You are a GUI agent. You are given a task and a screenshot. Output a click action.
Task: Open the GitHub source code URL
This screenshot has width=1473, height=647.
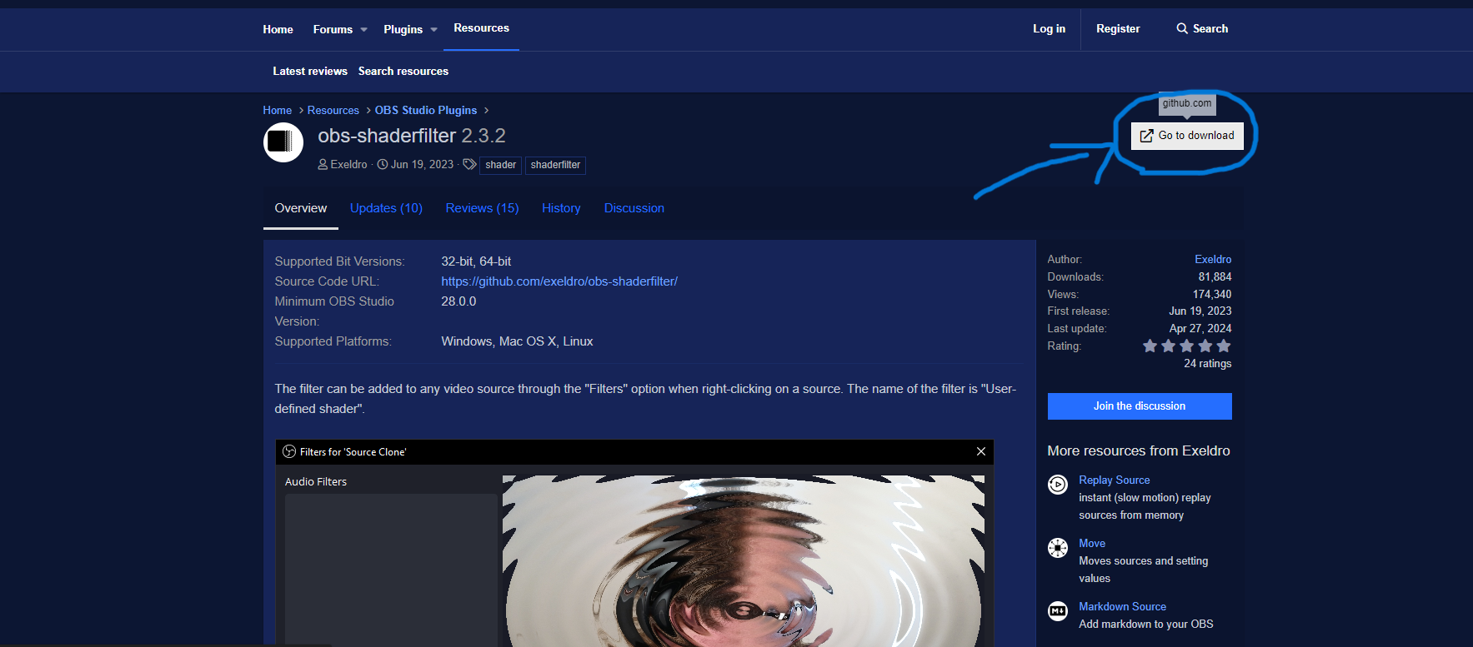559,281
